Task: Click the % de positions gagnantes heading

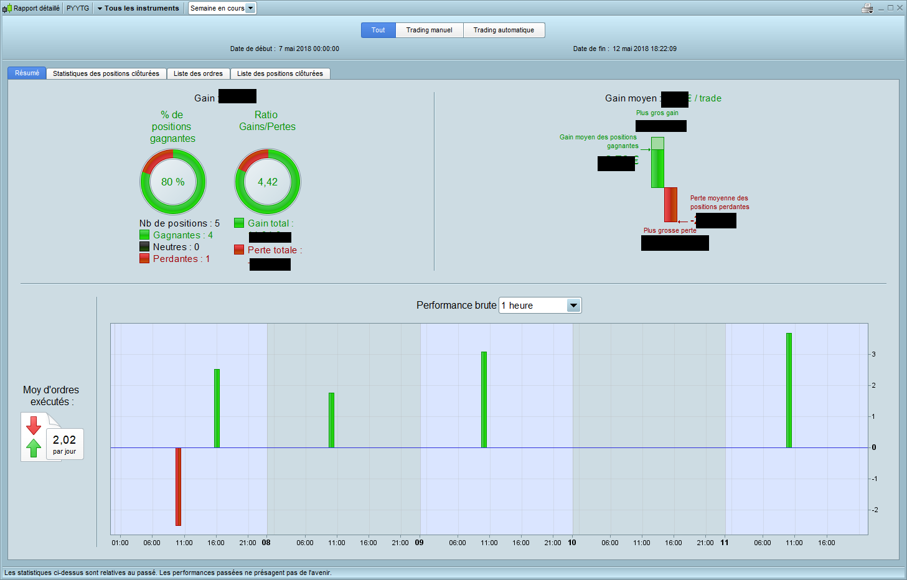Action: coord(172,126)
